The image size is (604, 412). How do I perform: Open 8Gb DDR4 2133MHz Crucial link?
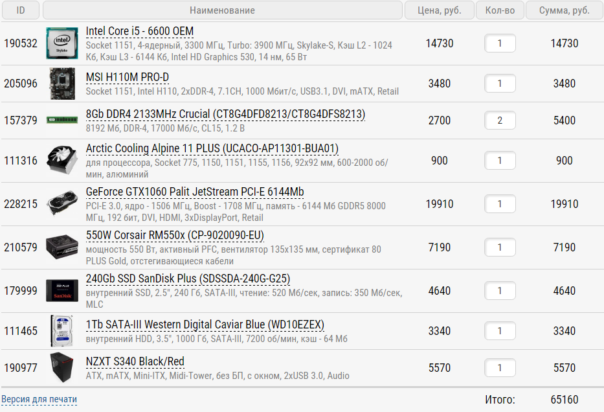[x=225, y=114]
